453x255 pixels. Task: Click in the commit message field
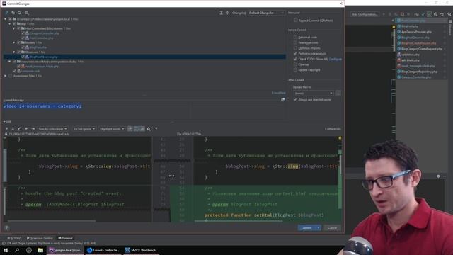click(144, 110)
